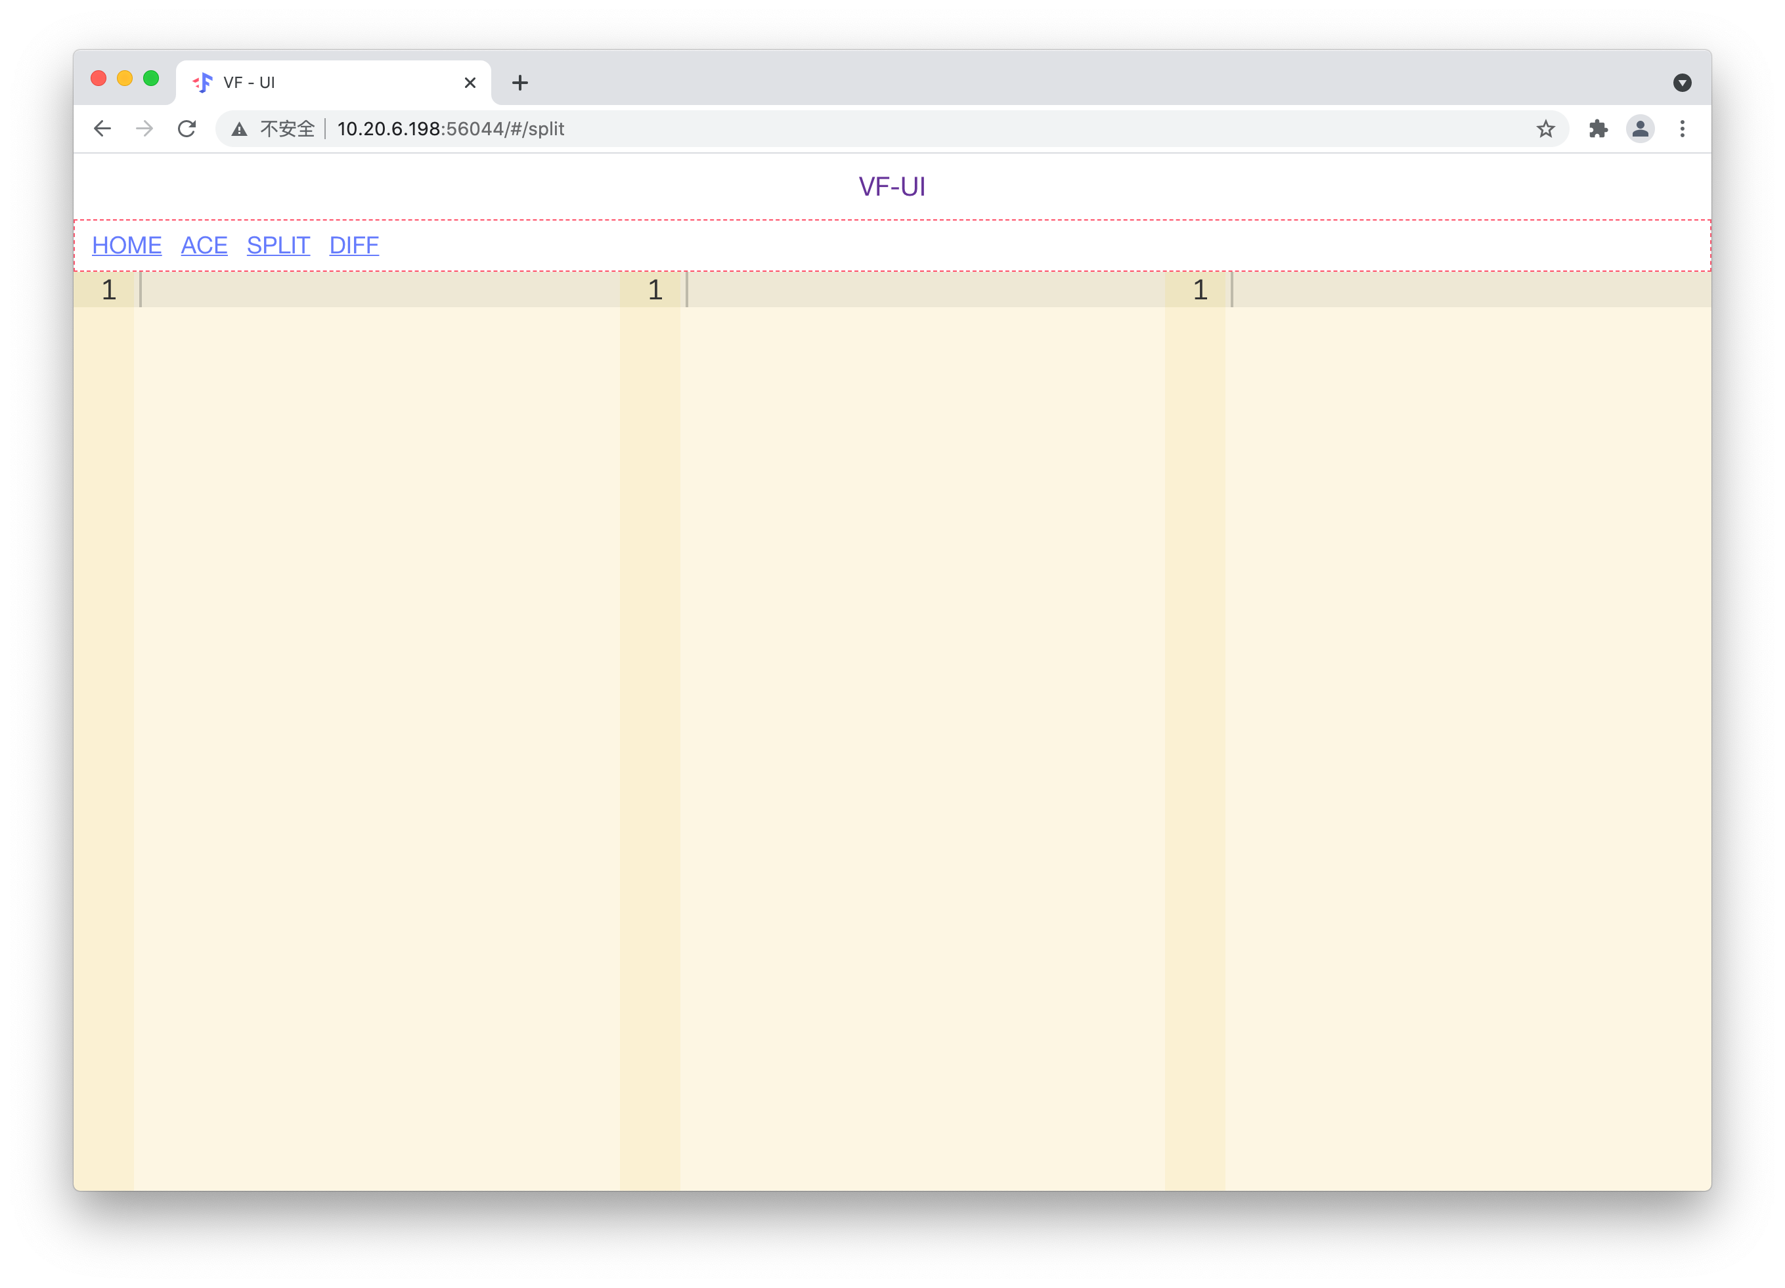The width and height of the screenshot is (1785, 1288).
Task: Click the not-secure warning triangle icon
Action: [x=239, y=129]
